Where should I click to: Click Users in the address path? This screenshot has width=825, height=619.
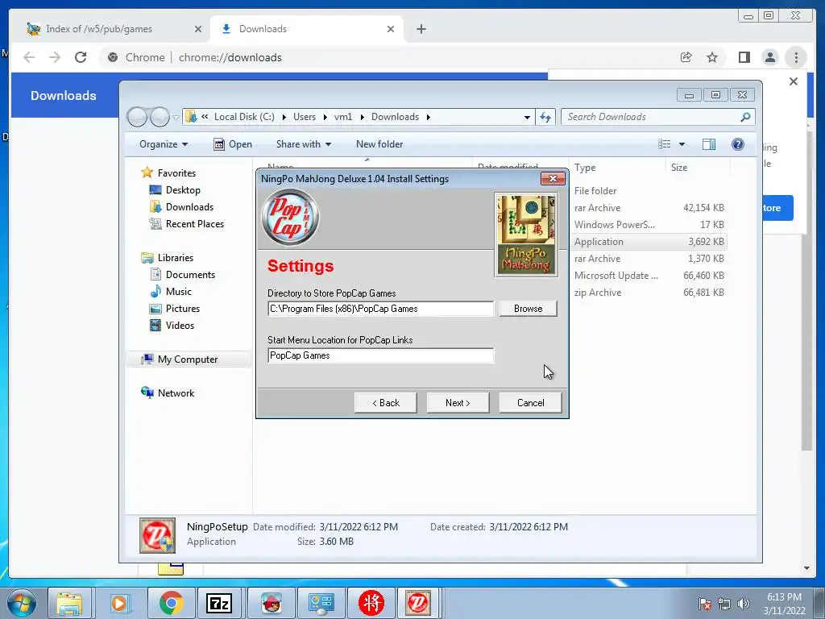(305, 117)
